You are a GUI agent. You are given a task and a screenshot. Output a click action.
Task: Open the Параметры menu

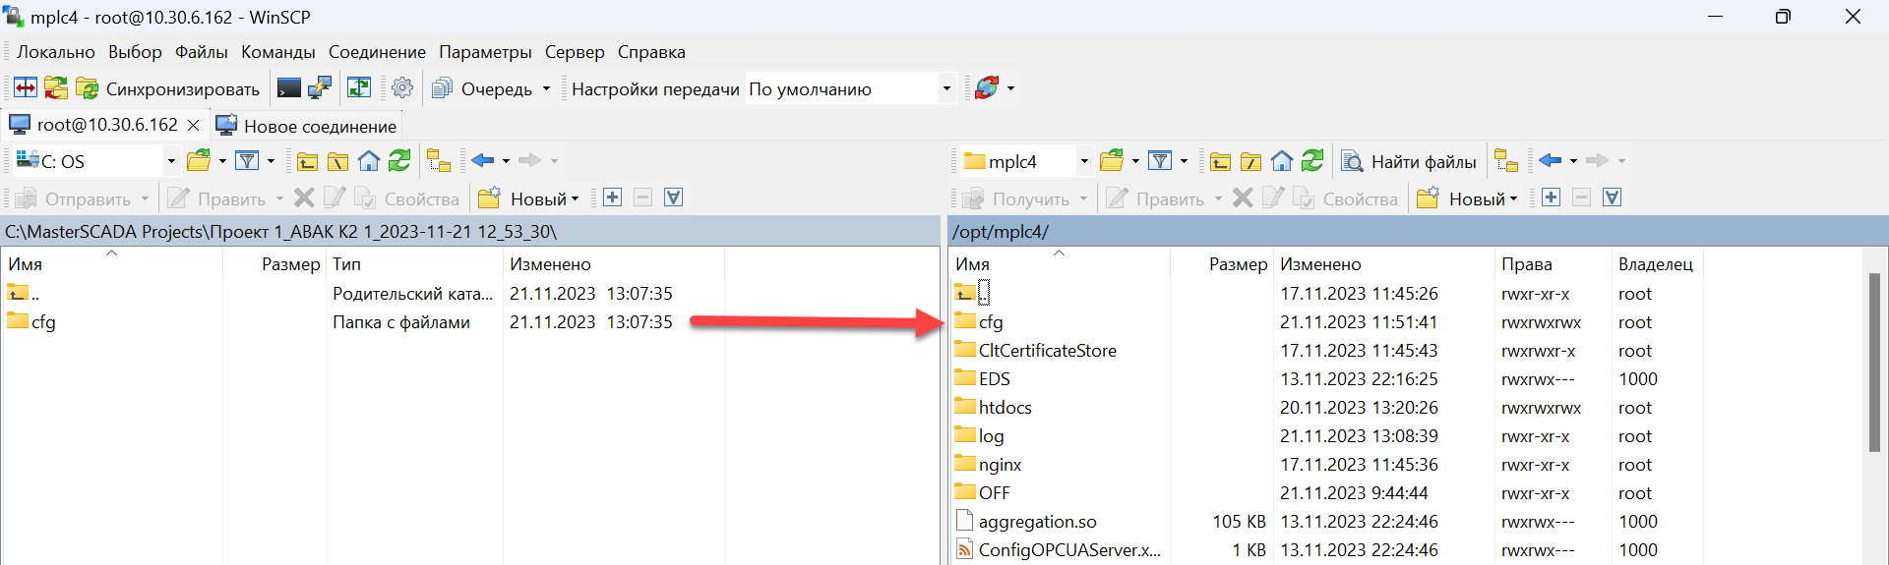485,52
